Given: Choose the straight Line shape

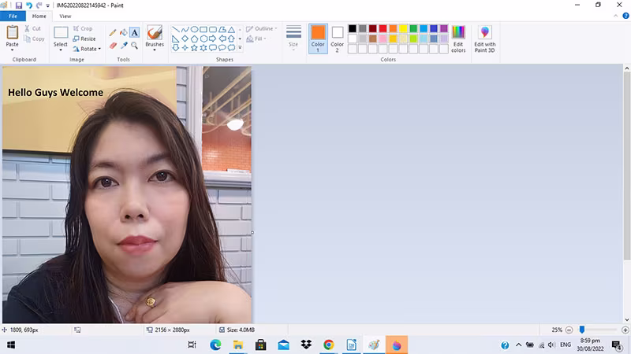Looking at the screenshot, I should 175,30.
